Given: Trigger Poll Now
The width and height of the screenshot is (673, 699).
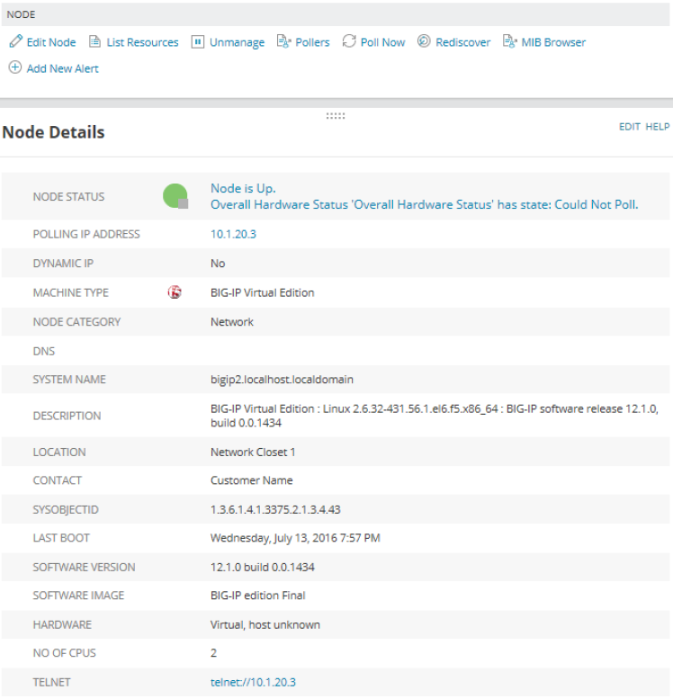Looking at the screenshot, I should pos(382,42).
